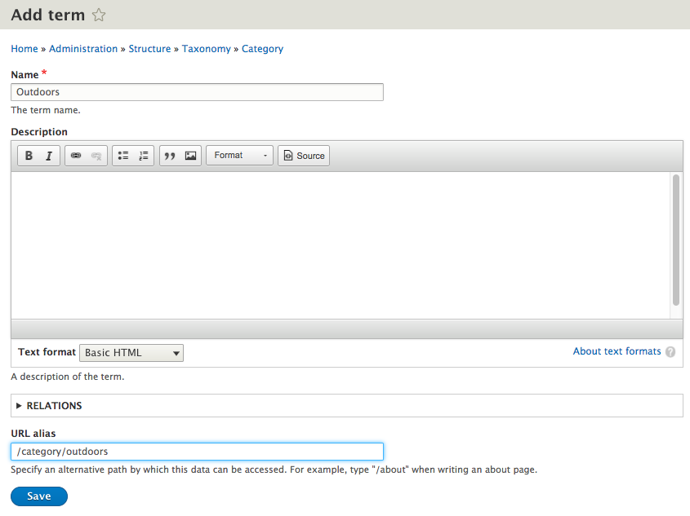Screen dimensions: 690x516
Task: Save the new taxonomy term
Action: 39,496
